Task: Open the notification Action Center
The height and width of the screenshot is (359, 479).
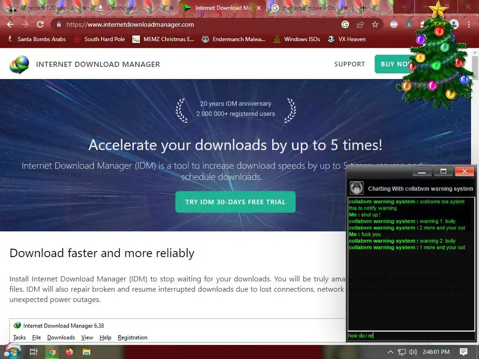Action: [x=464, y=352]
